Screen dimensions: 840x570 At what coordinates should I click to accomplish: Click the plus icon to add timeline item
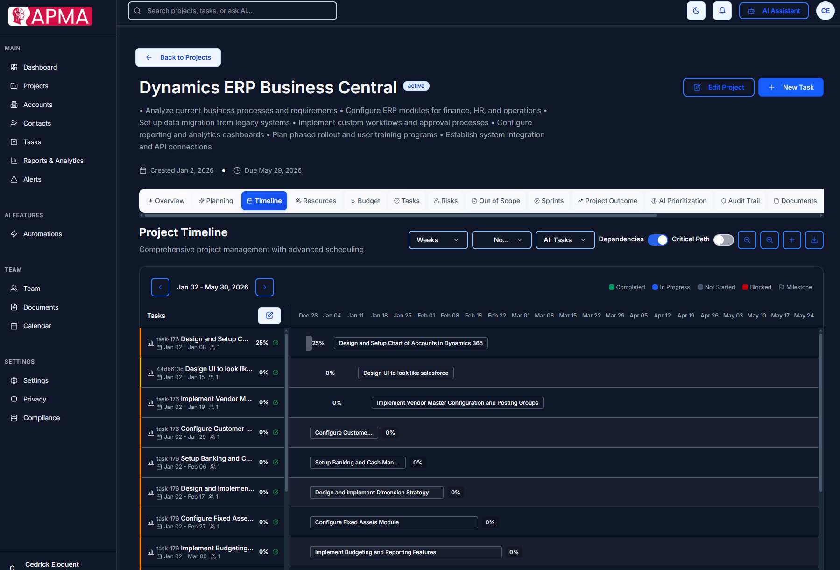point(792,240)
